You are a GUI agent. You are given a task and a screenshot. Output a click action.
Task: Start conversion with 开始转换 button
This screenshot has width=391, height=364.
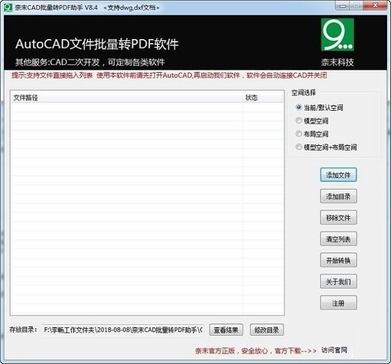click(x=339, y=260)
